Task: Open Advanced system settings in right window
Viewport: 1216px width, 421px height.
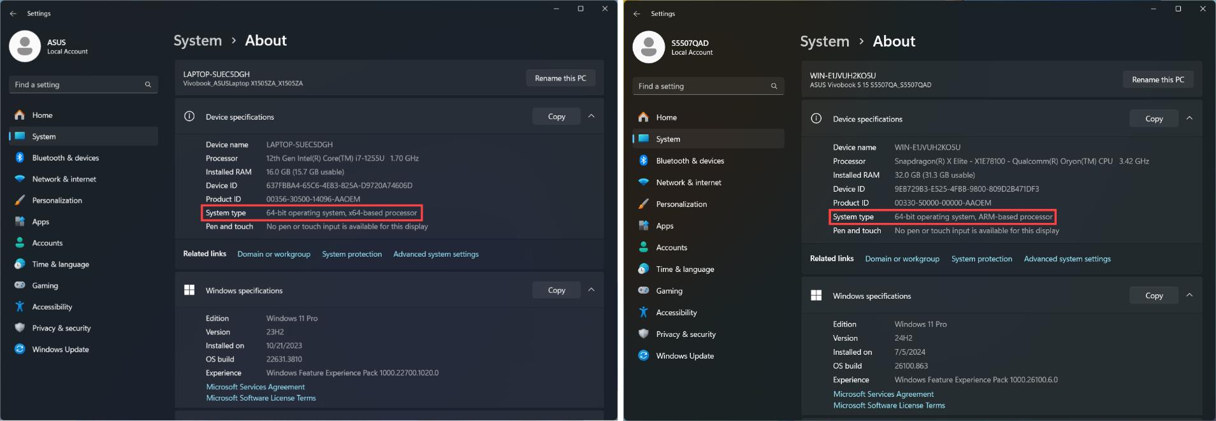Action: pos(1067,259)
